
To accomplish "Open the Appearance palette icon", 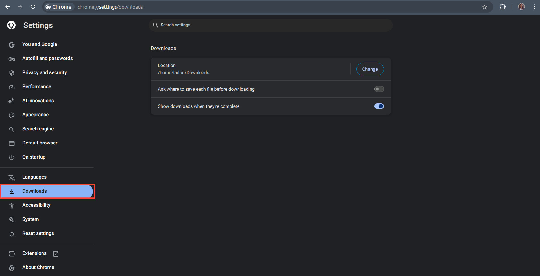I will [x=12, y=115].
